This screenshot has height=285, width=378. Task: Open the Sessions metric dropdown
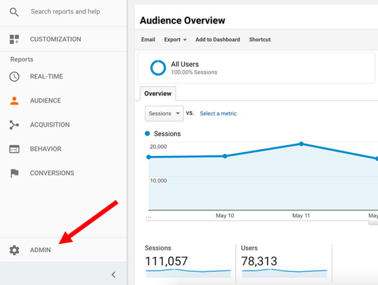coord(164,113)
